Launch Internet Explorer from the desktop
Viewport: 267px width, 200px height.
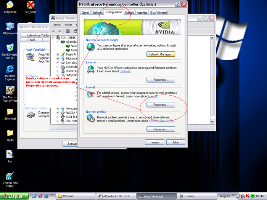pos(10,73)
